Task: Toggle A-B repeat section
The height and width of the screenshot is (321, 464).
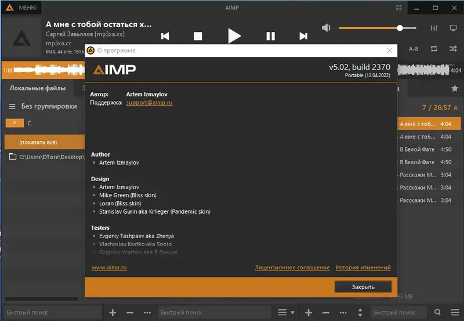Action: (414, 49)
